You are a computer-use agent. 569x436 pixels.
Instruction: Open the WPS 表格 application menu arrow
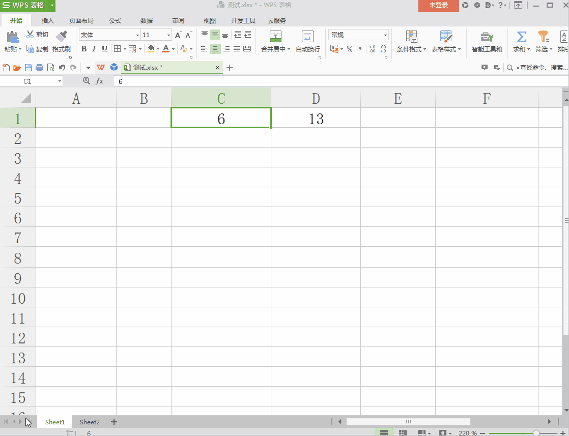coord(52,6)
